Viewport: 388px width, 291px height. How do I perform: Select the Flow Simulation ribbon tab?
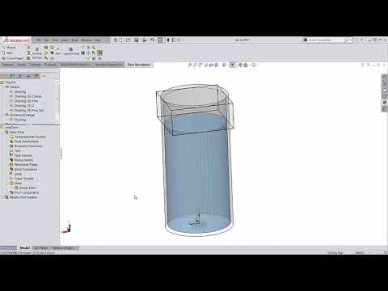139,65
